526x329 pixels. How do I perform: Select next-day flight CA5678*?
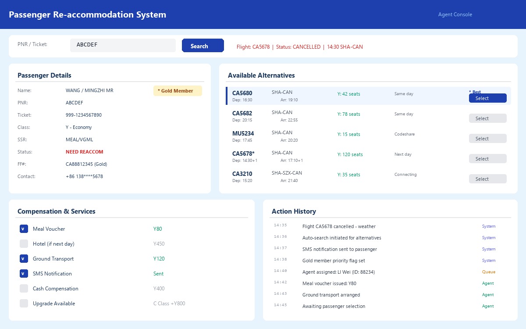(487, 158)
